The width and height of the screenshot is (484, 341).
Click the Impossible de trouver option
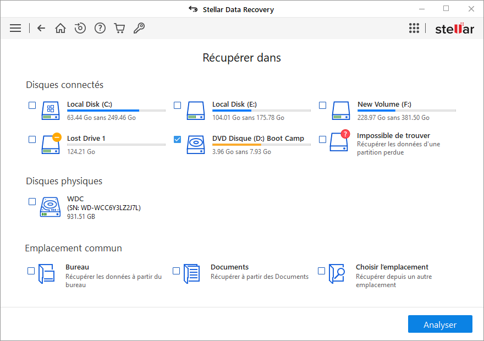(393, 136)
